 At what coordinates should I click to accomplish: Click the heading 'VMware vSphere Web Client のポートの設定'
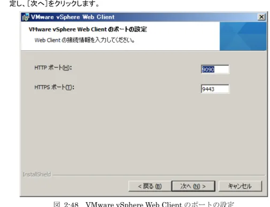[88, 29]
